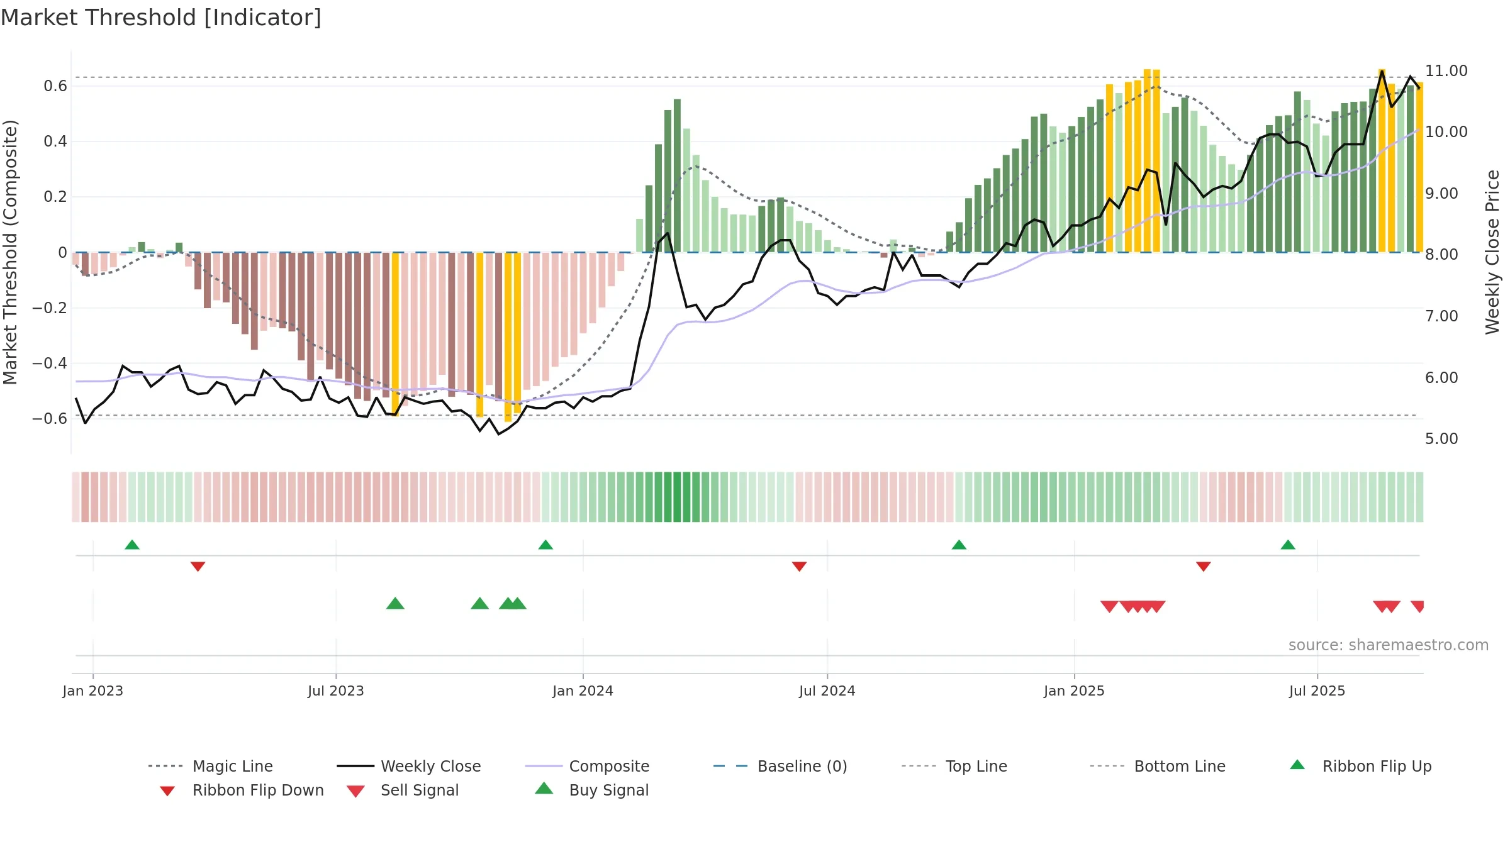Click the last Sell Signal triangle at chart's end
The width and height of the screenshot is (1510, 849).
[1418, 606]
